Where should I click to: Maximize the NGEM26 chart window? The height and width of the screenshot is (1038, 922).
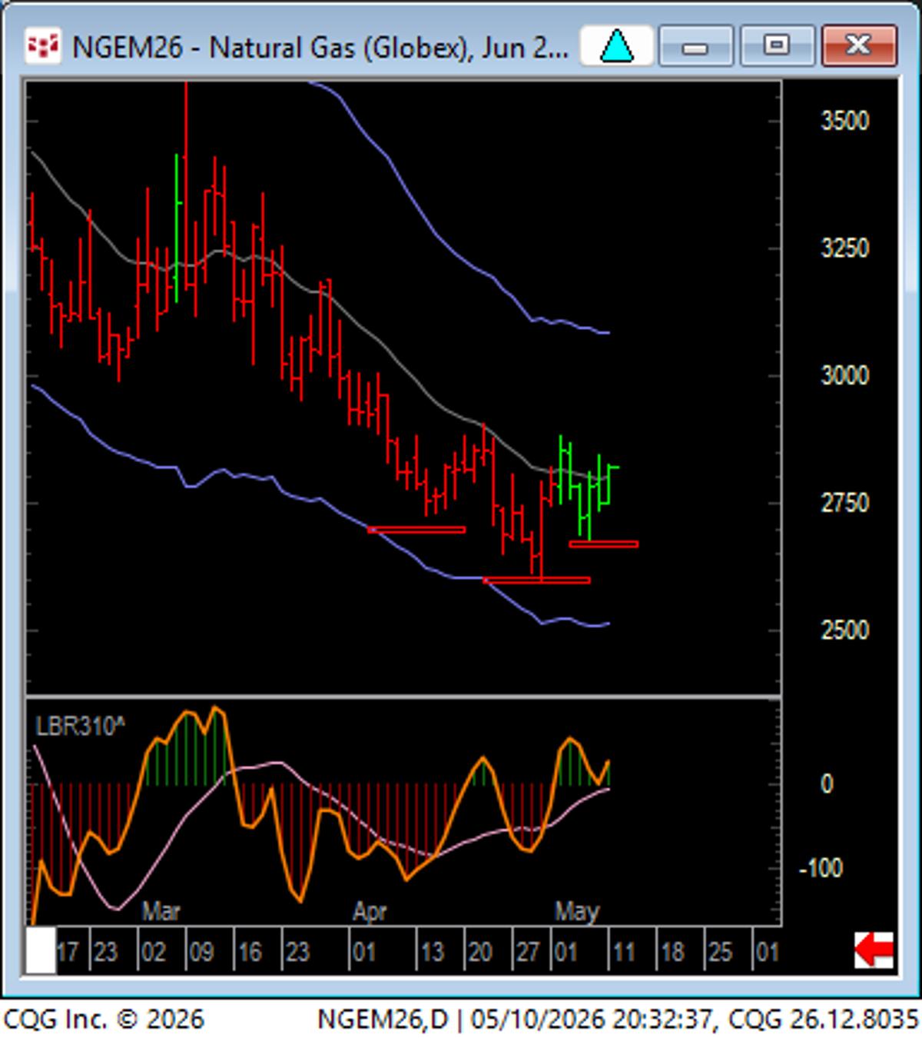coord(776,46)
